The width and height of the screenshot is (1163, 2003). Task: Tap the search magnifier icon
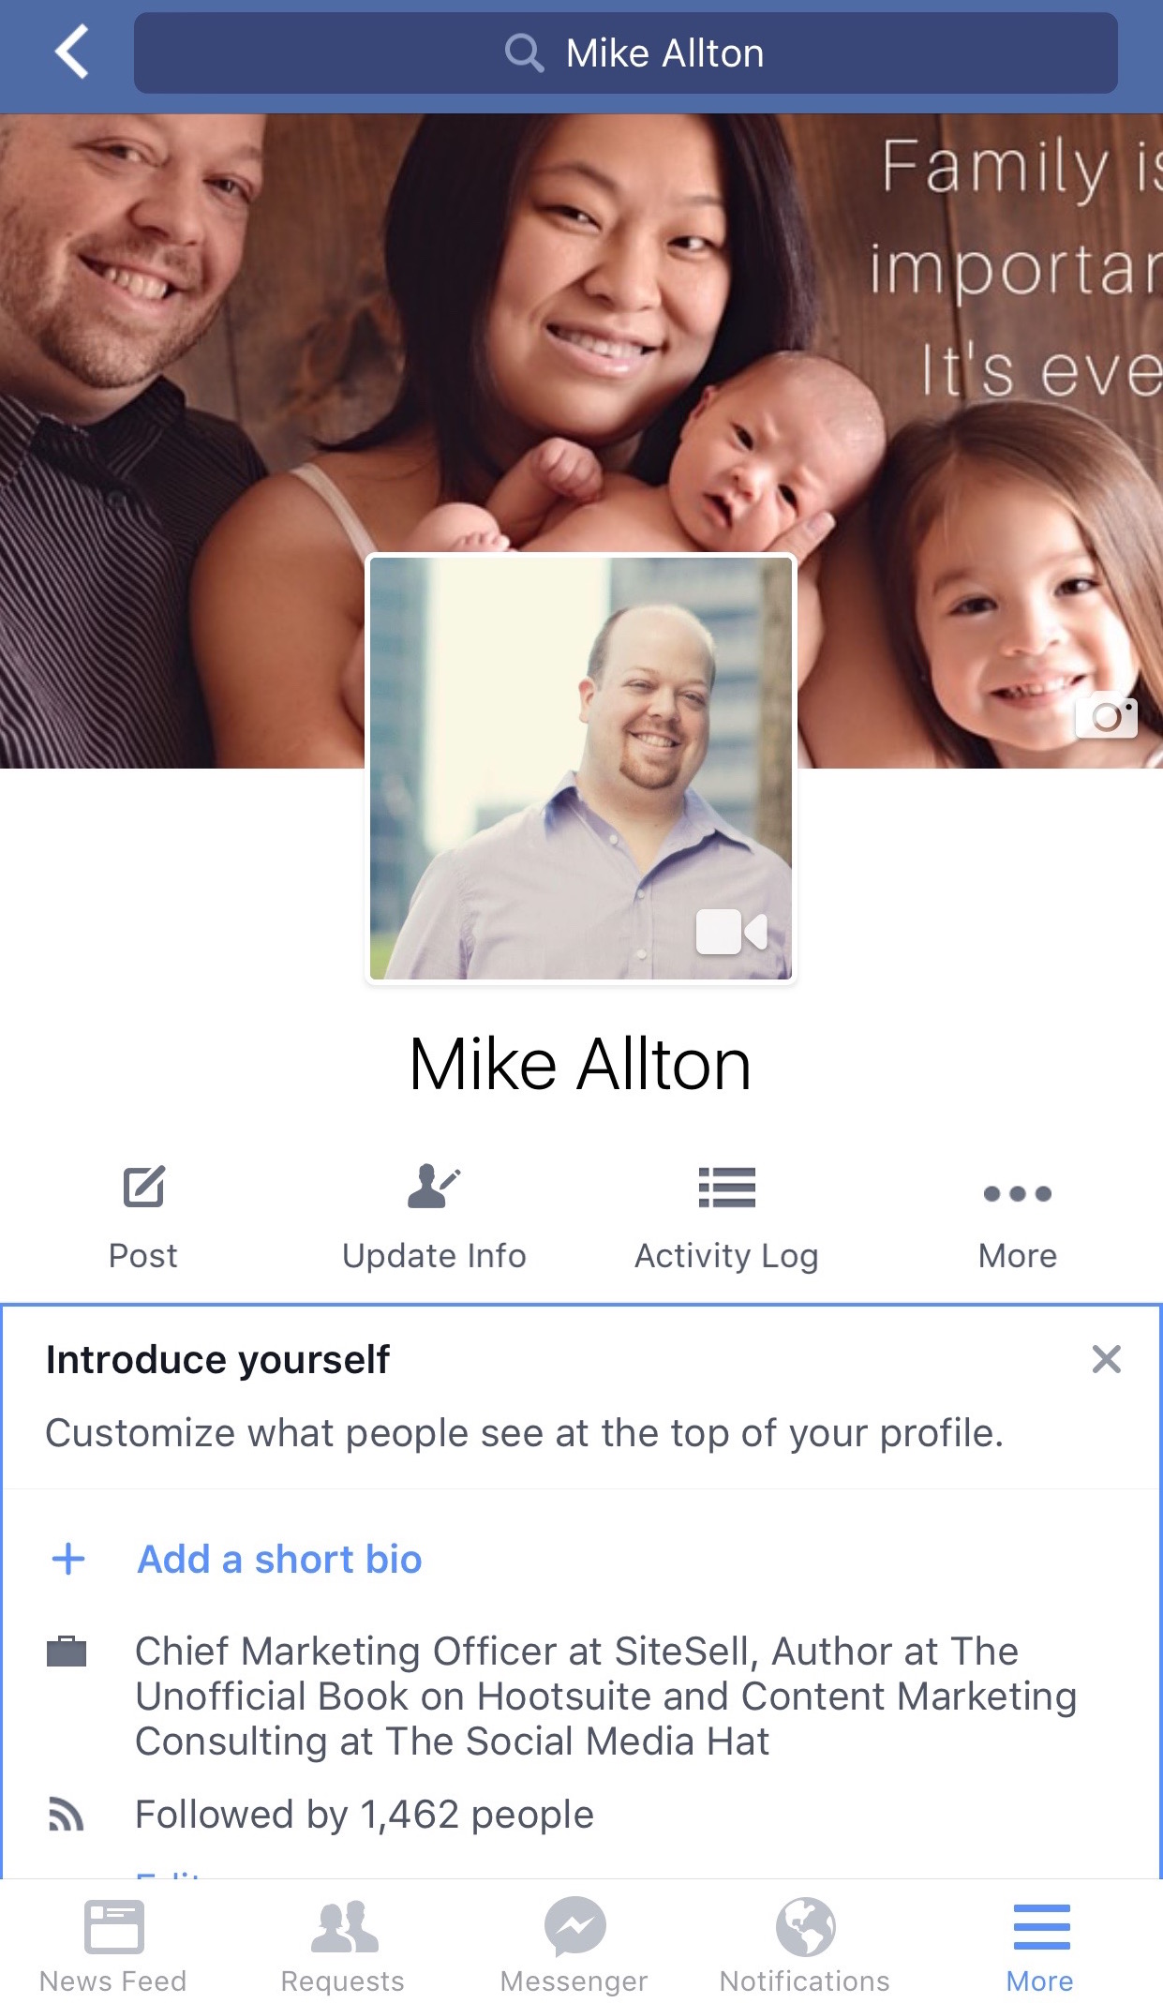[524, 53]
